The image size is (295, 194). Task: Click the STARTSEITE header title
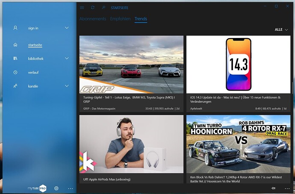(x=119, y=8)
